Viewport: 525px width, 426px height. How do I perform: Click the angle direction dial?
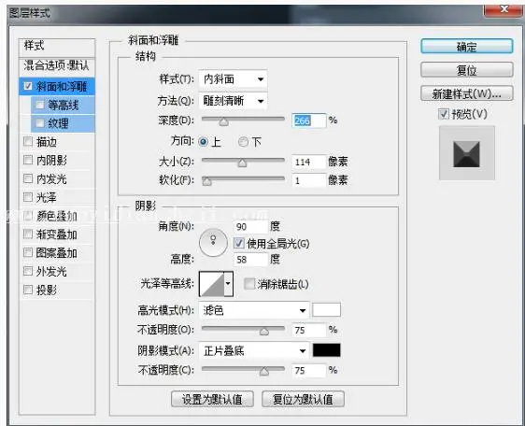click(213, 243)
